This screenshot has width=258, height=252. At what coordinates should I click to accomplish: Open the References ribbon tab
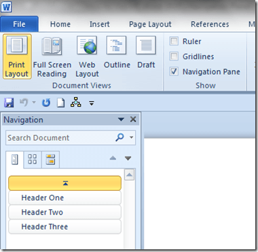(x=210, y=24)
